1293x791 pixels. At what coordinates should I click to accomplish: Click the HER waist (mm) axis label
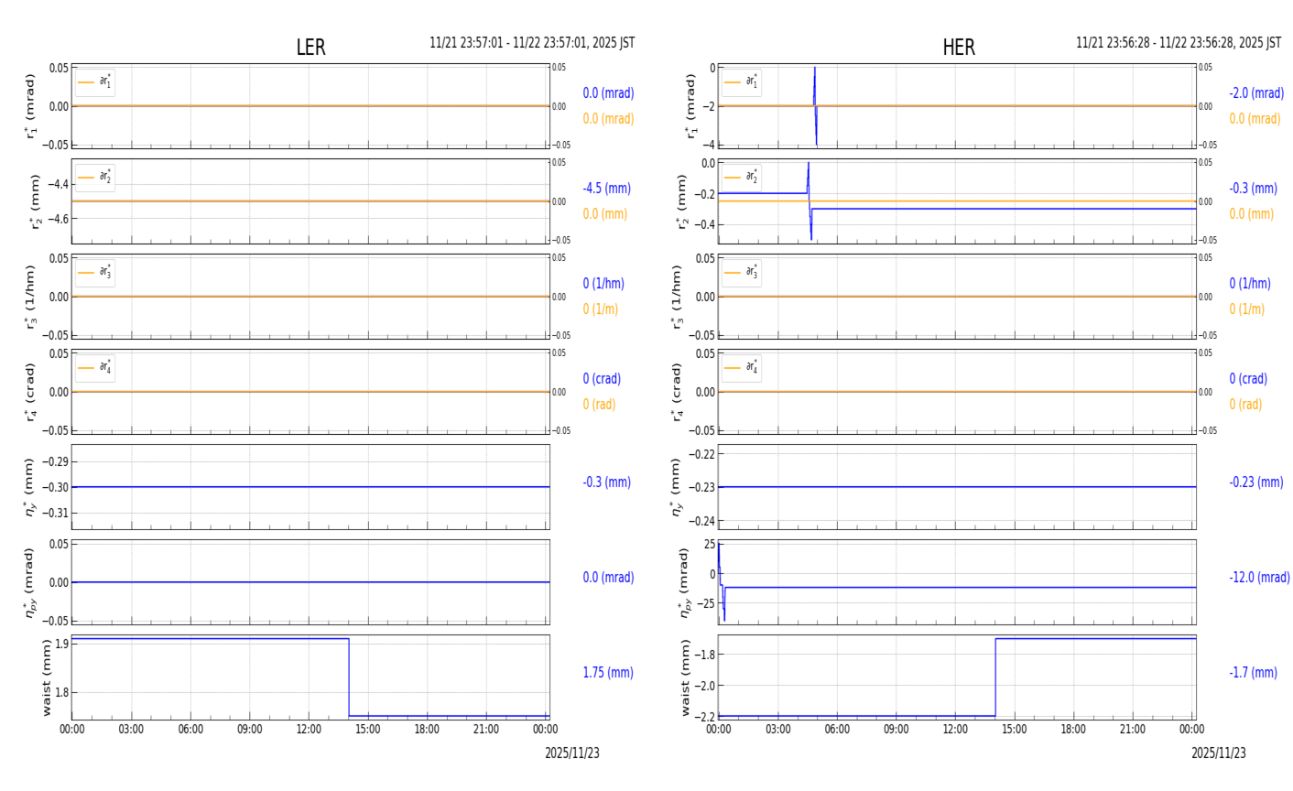tap(687, 677)
